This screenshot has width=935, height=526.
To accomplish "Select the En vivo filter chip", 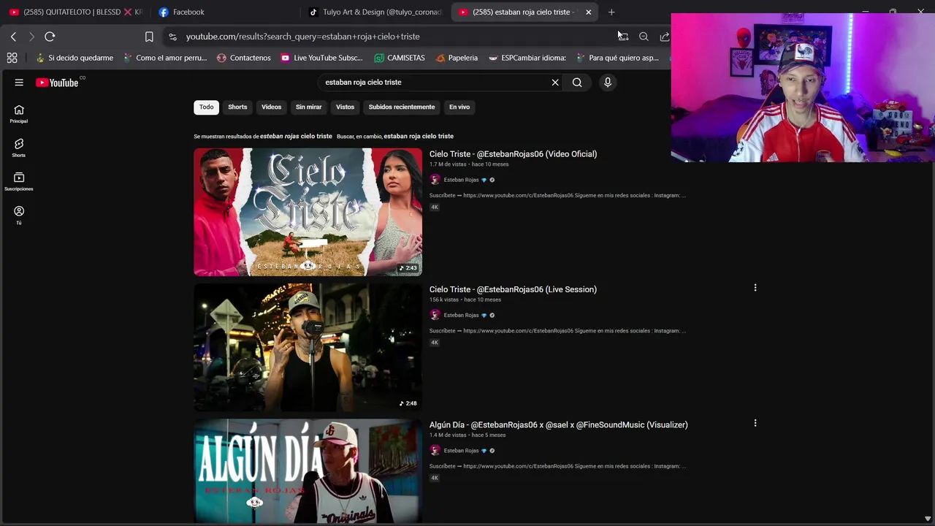I will [459, 107].
